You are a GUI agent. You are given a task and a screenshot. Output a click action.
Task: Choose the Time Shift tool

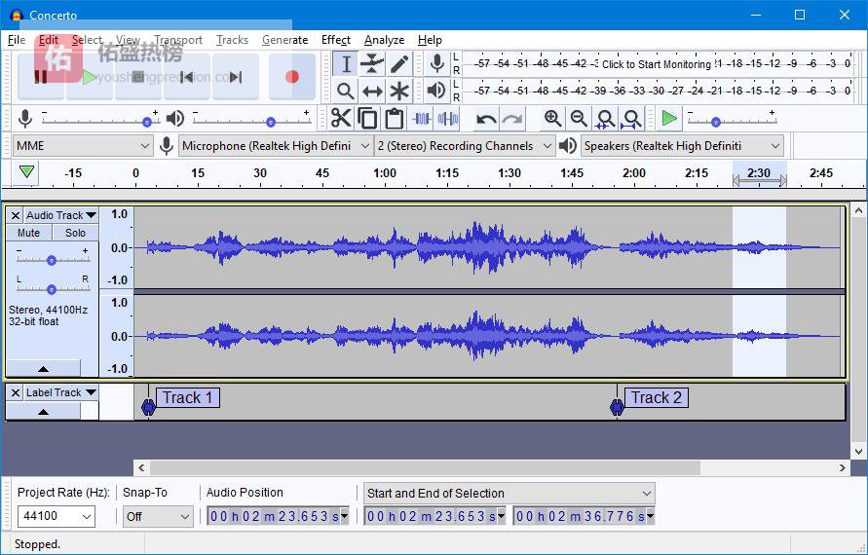click(372, 92)
